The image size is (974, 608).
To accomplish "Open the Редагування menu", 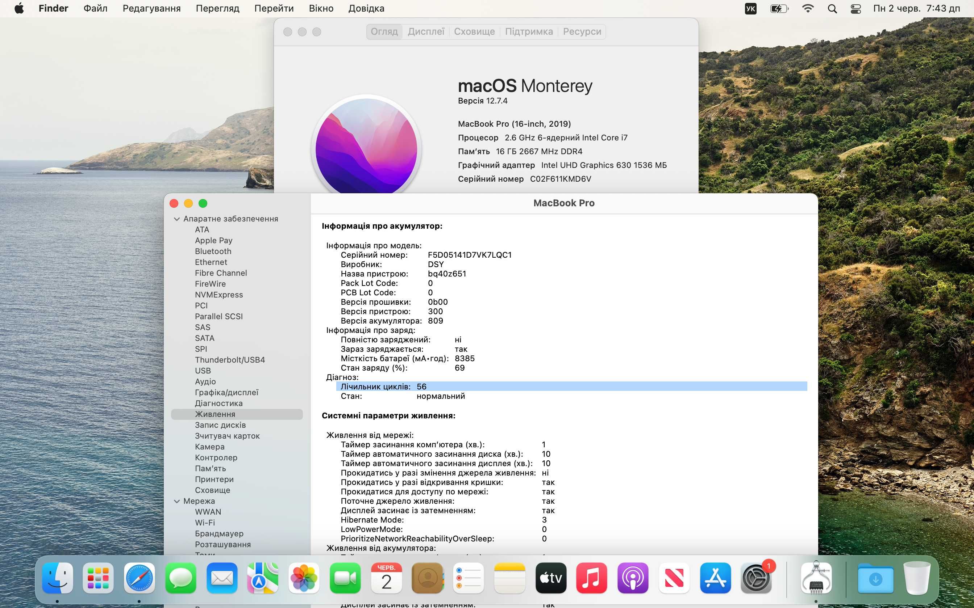I will click(152, 8).
